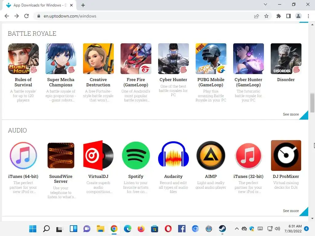Open the AIMP title link
Viewport: 315px width, 236px height.
coord(211,176)
